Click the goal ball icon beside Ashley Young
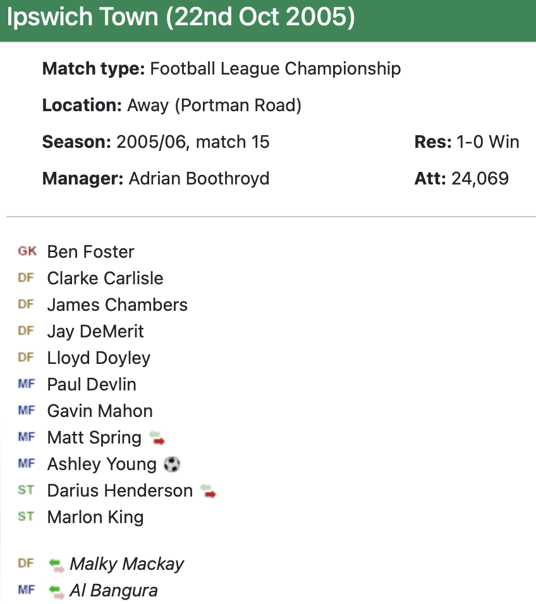536x604 pixels. pyautogui.click(x=171, y=464)
